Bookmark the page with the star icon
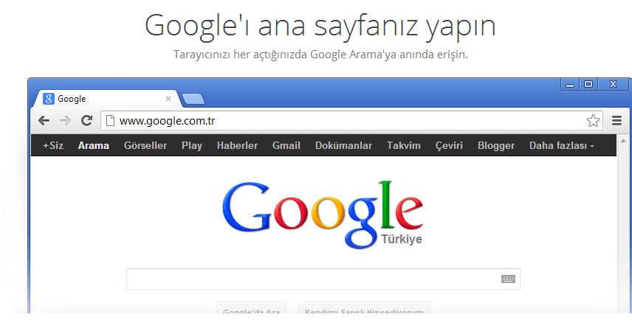 593,120
